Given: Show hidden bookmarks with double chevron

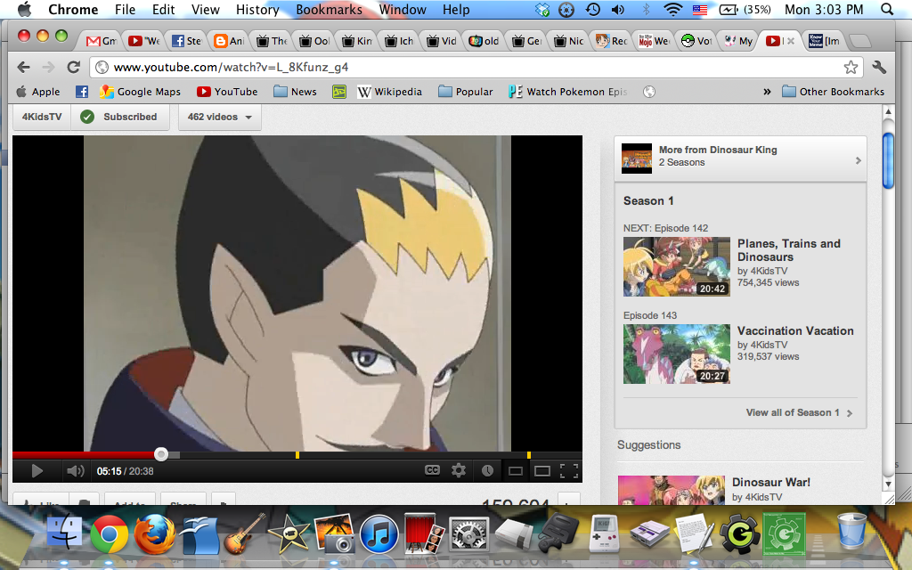Looking at the screenshot, I should 767,92.
